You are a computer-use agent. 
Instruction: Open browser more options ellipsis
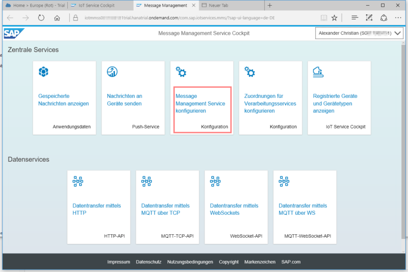click(398, 18)
